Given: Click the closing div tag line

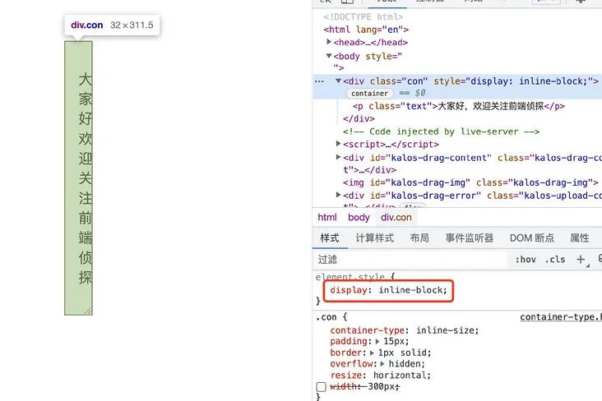Looking at the screenshot, I should click(x=359, y=118).
